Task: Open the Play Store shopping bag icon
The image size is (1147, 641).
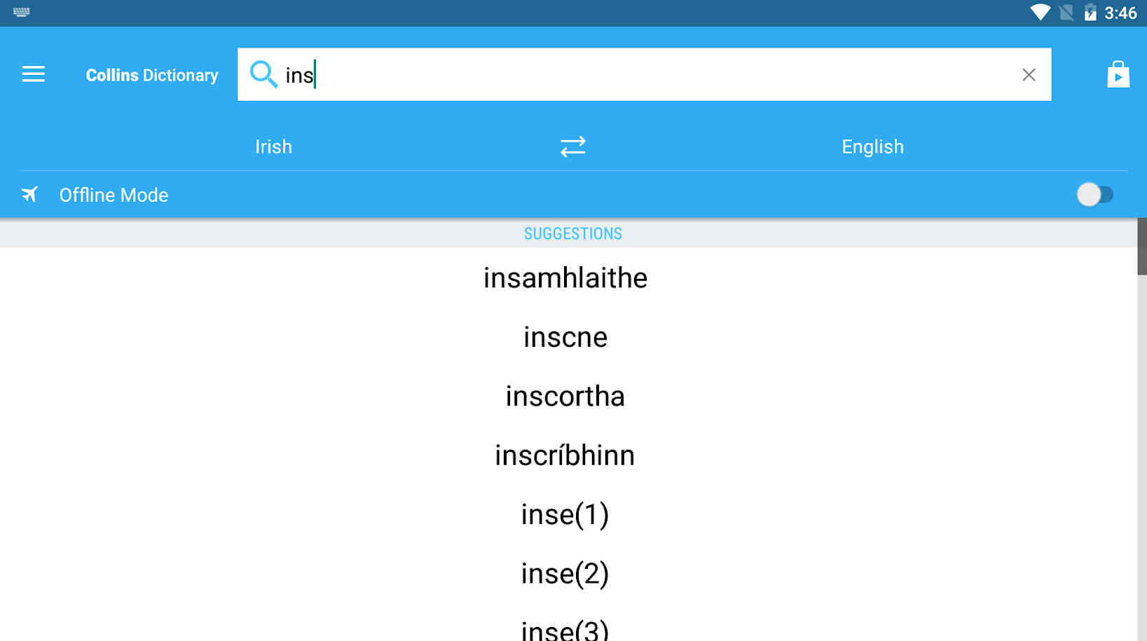Action: (1118, 74)
